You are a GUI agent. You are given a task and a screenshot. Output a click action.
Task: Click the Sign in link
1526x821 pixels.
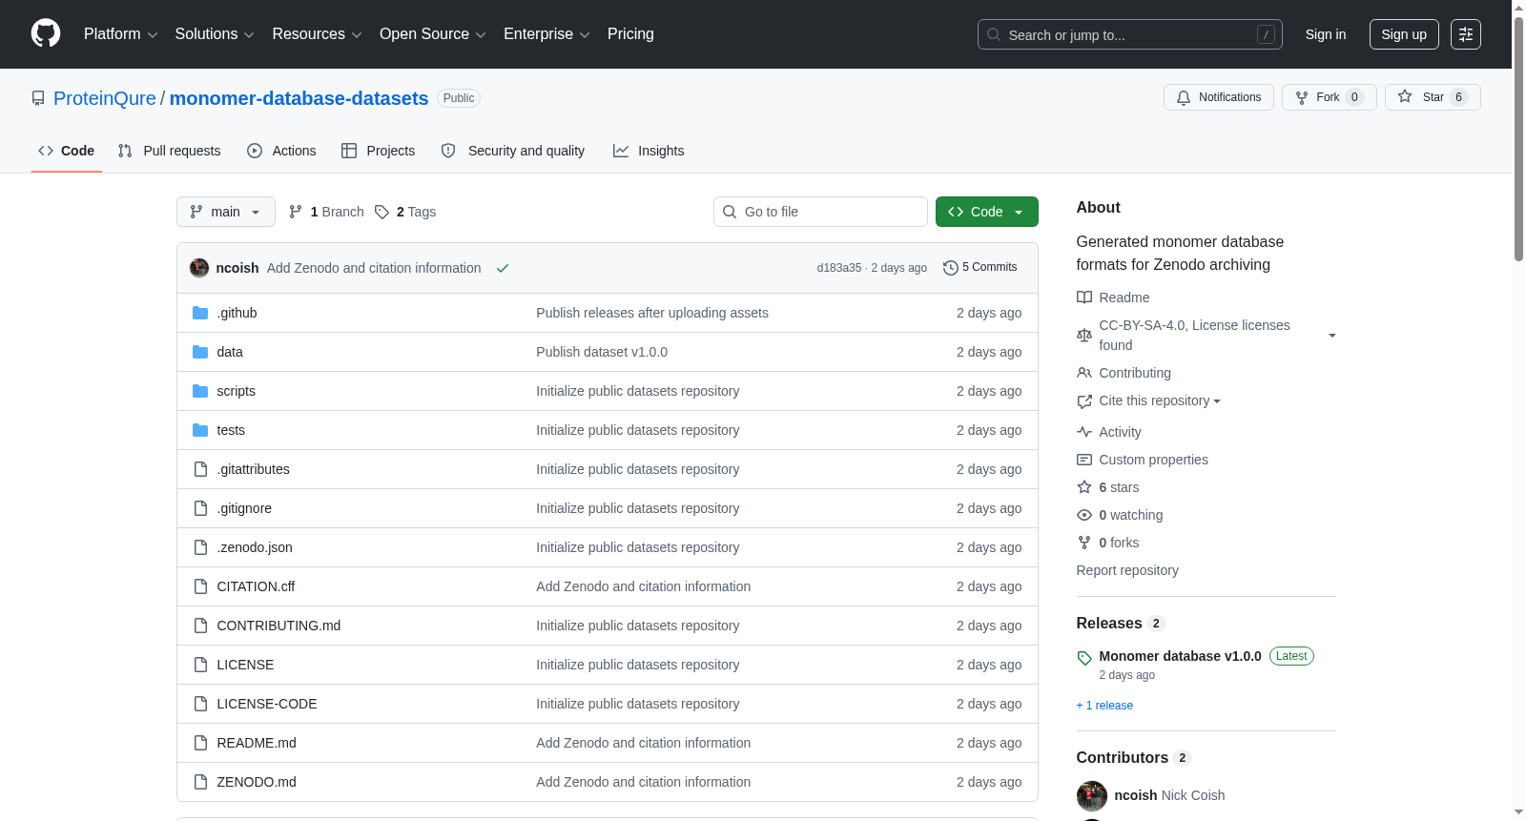[x=1326, y=34]
